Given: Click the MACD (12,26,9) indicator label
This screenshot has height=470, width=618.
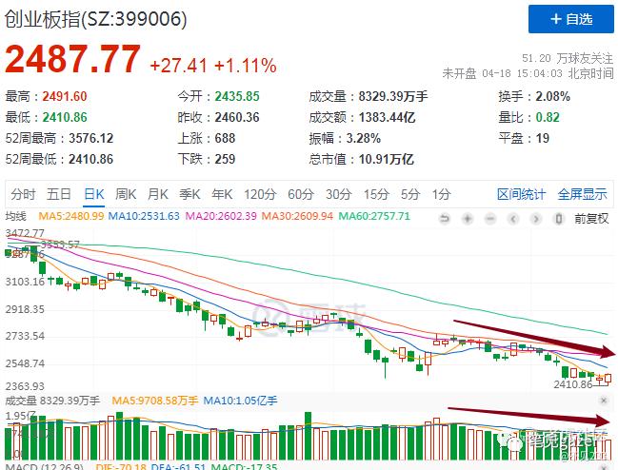Looking at the screenshot, I should click(45, 466).
